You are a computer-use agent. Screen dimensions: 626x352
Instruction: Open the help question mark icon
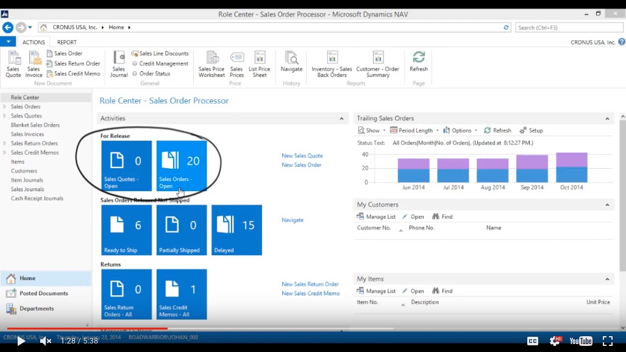point(622,41)
